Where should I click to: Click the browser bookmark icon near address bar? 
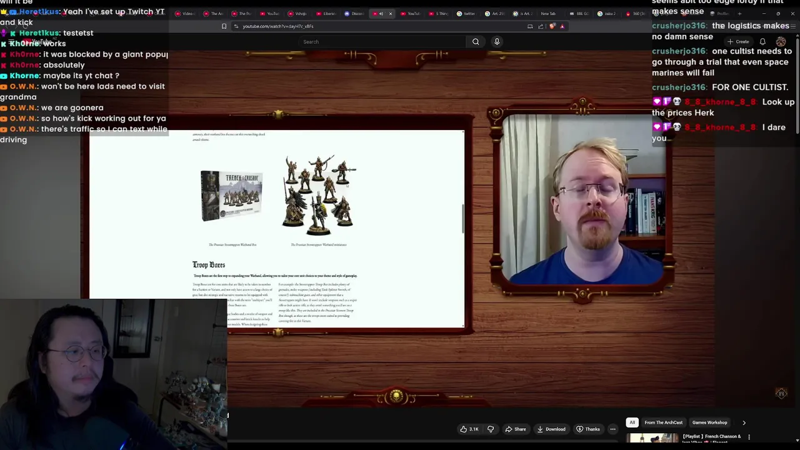coord(224,26)
